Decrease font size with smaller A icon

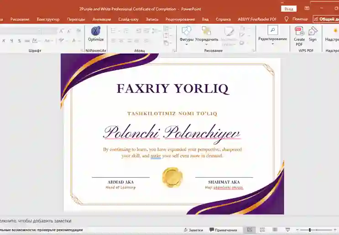(69, 31)
